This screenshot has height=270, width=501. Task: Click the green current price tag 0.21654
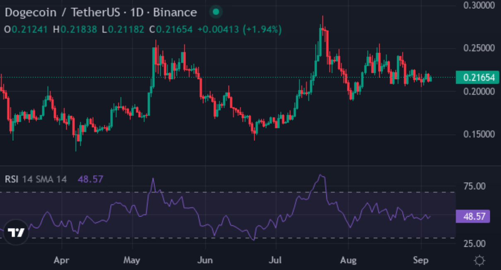(x=477, y=77)
